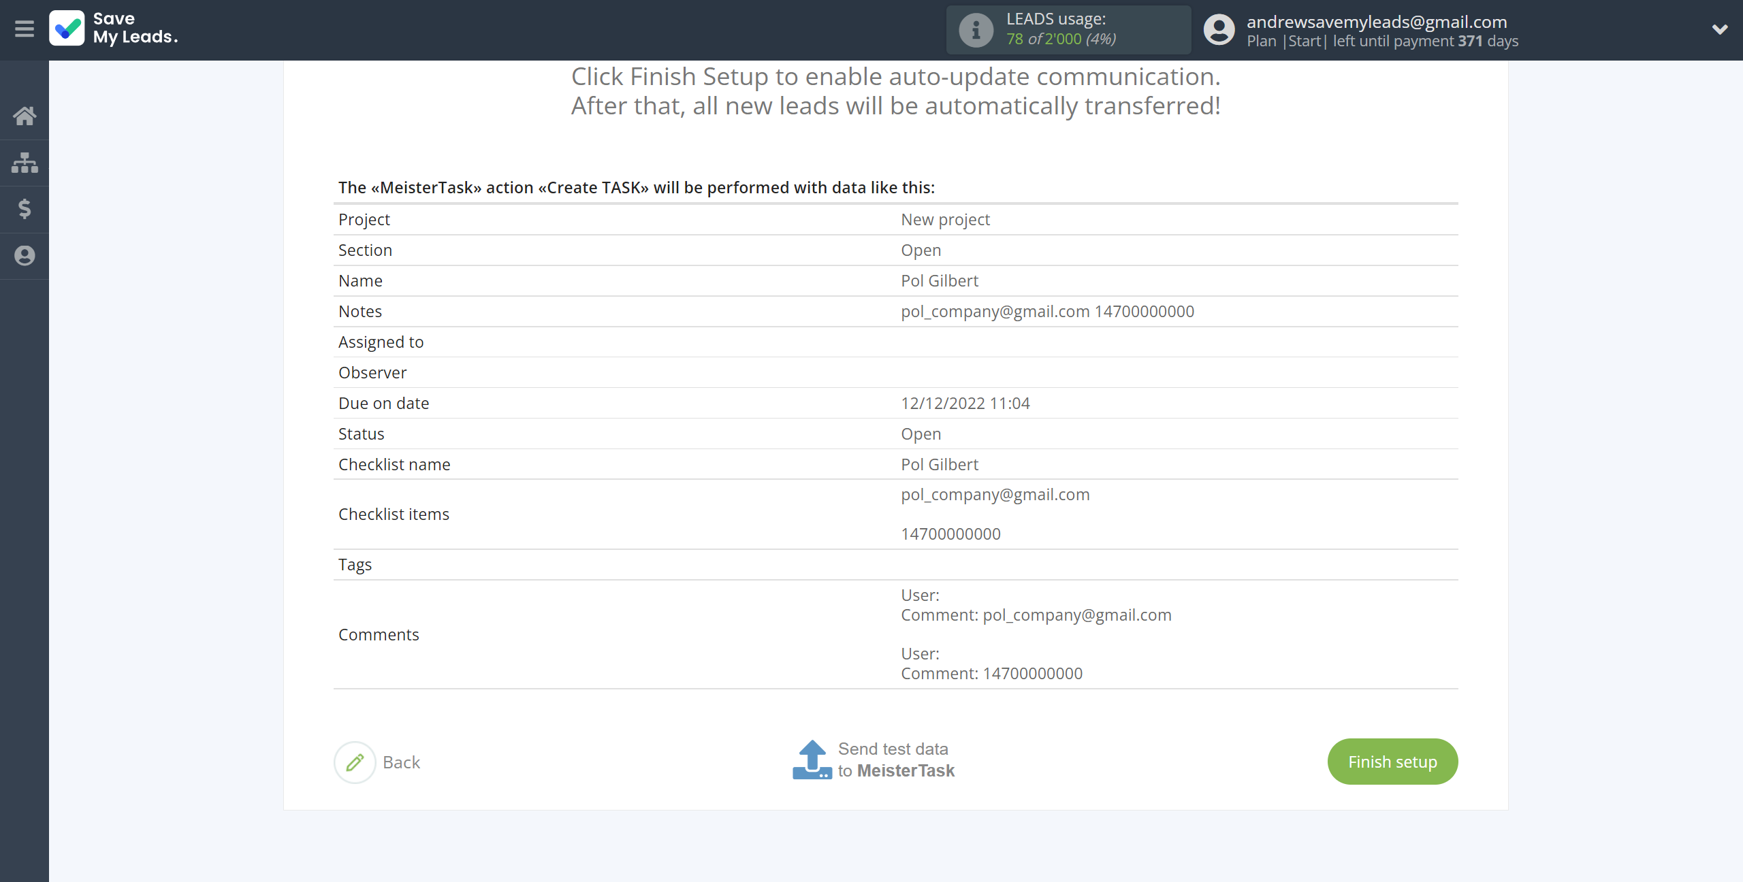Image resolution: width=1743 pixels, height=882 pixels.
Task: Click the Back link
Action: pos(402,762)
